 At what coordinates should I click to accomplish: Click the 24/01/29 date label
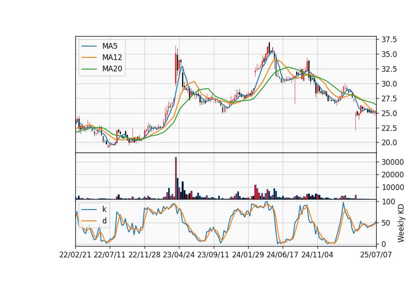pos(248,255)
